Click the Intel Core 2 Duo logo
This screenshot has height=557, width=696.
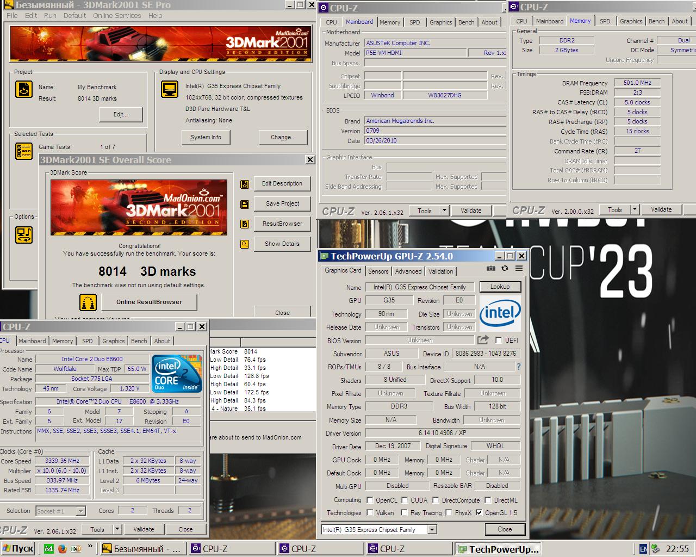pyautogui.click(x=177, y=374)
